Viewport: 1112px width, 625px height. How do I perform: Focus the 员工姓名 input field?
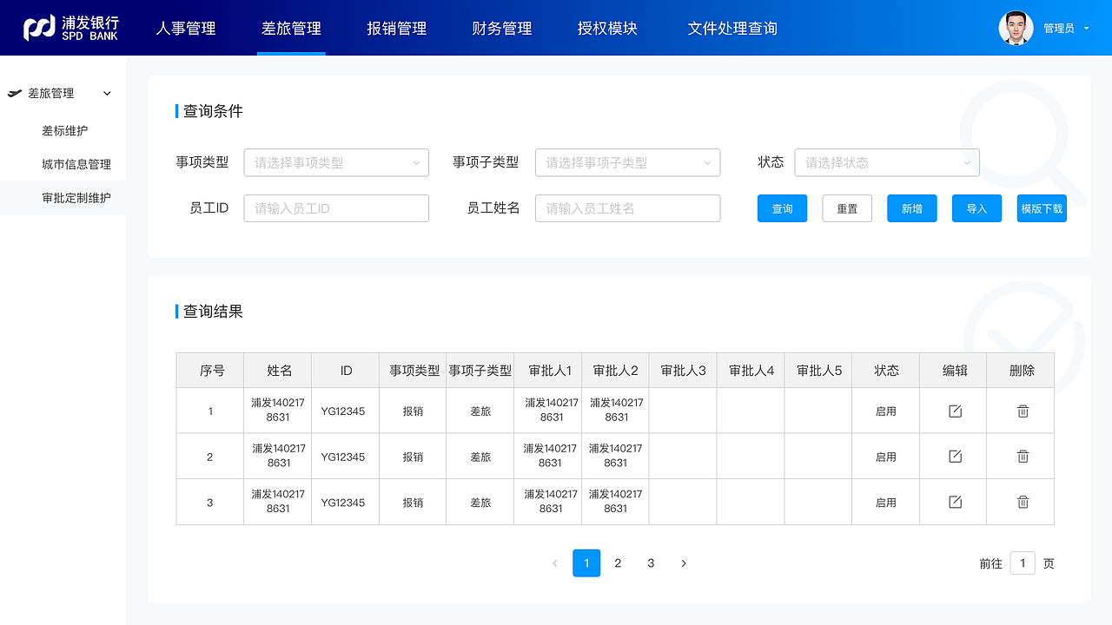[627, 208]
